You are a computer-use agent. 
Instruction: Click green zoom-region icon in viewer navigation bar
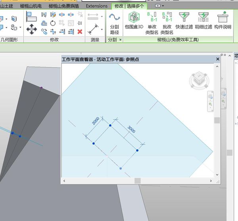click(210, 104)
